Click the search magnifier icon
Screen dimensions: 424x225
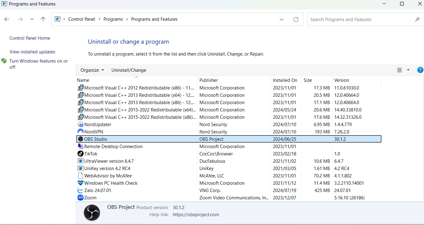pyautogui.click(x=417, y=20)
